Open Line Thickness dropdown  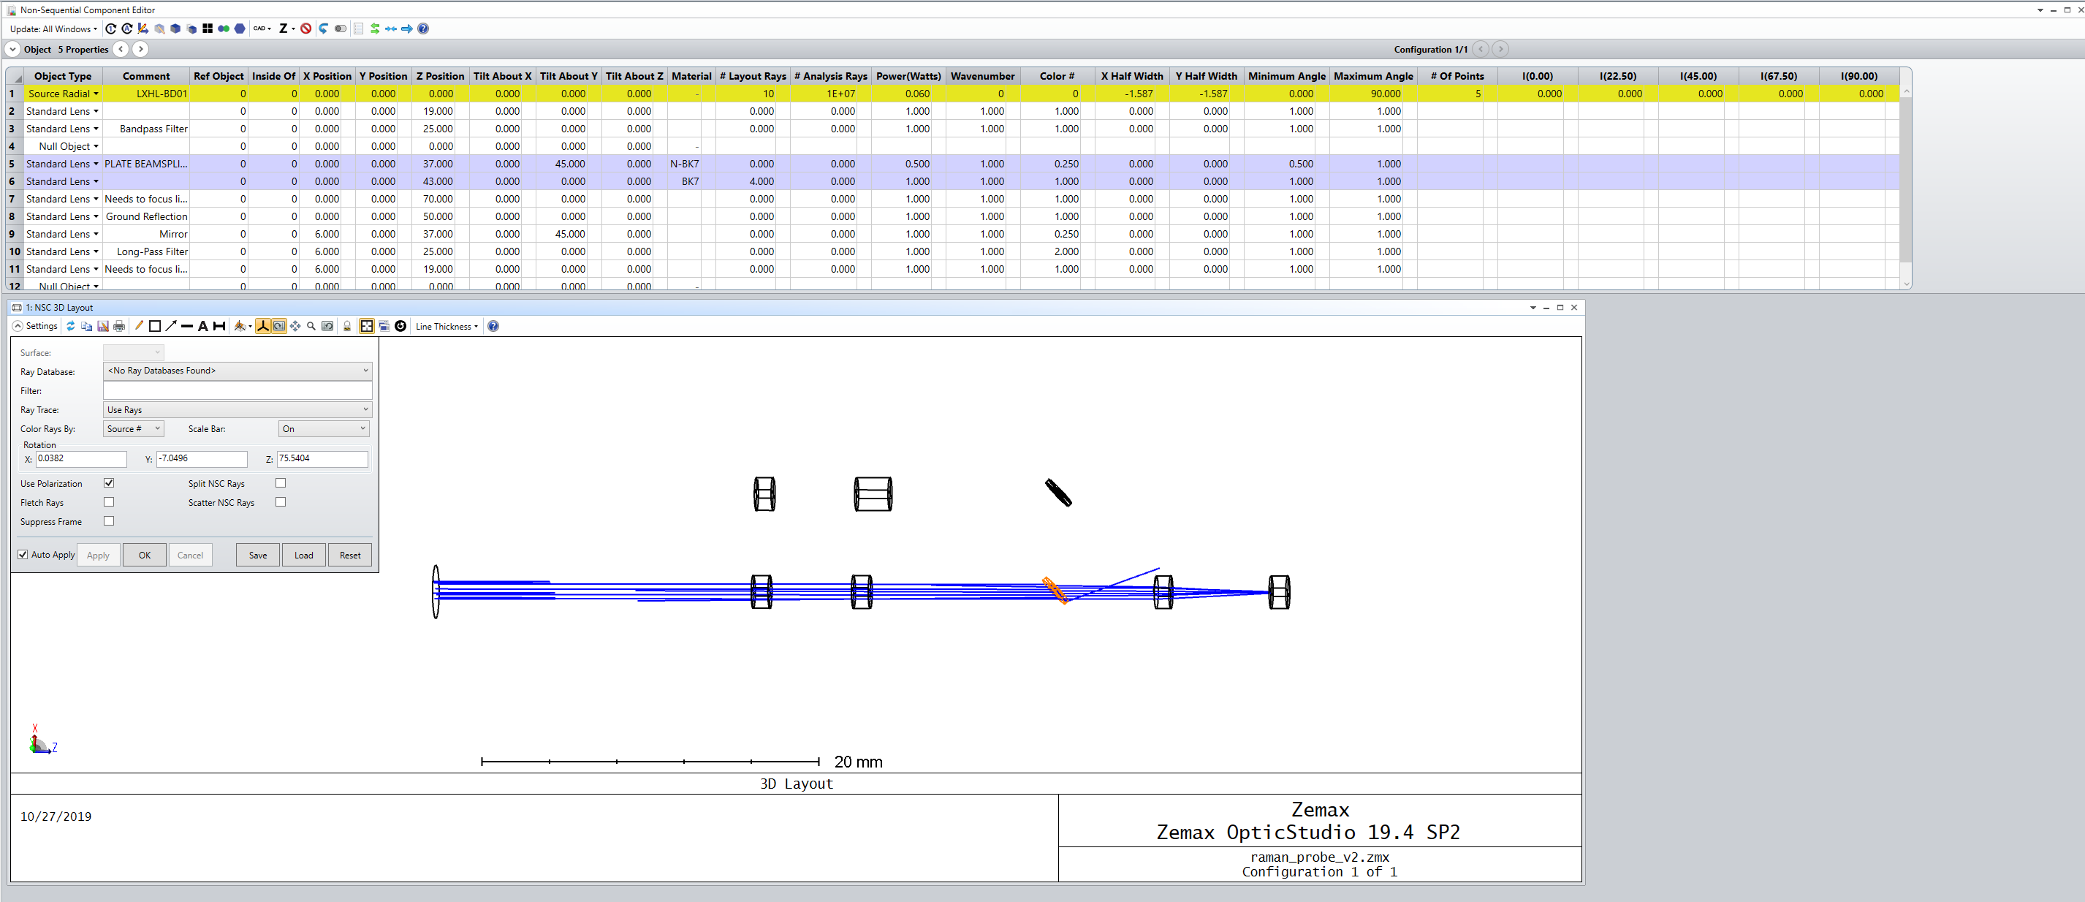click(447, 326)
